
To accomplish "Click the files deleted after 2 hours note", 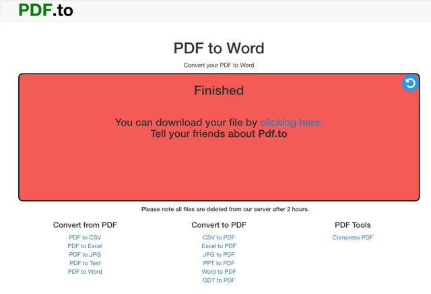I will point(225,209).
